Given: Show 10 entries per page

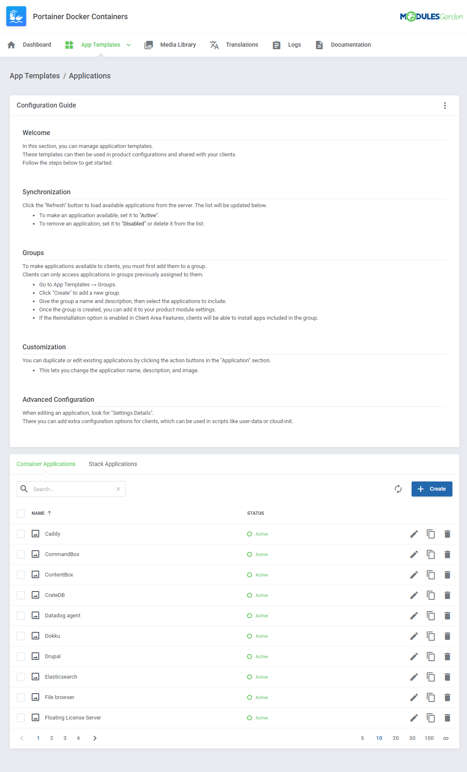Looking at the screenshot, I should (x=379, y=738).
